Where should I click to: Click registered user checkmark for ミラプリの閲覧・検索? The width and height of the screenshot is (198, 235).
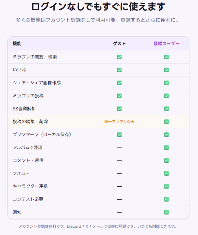tap(166, 57)
